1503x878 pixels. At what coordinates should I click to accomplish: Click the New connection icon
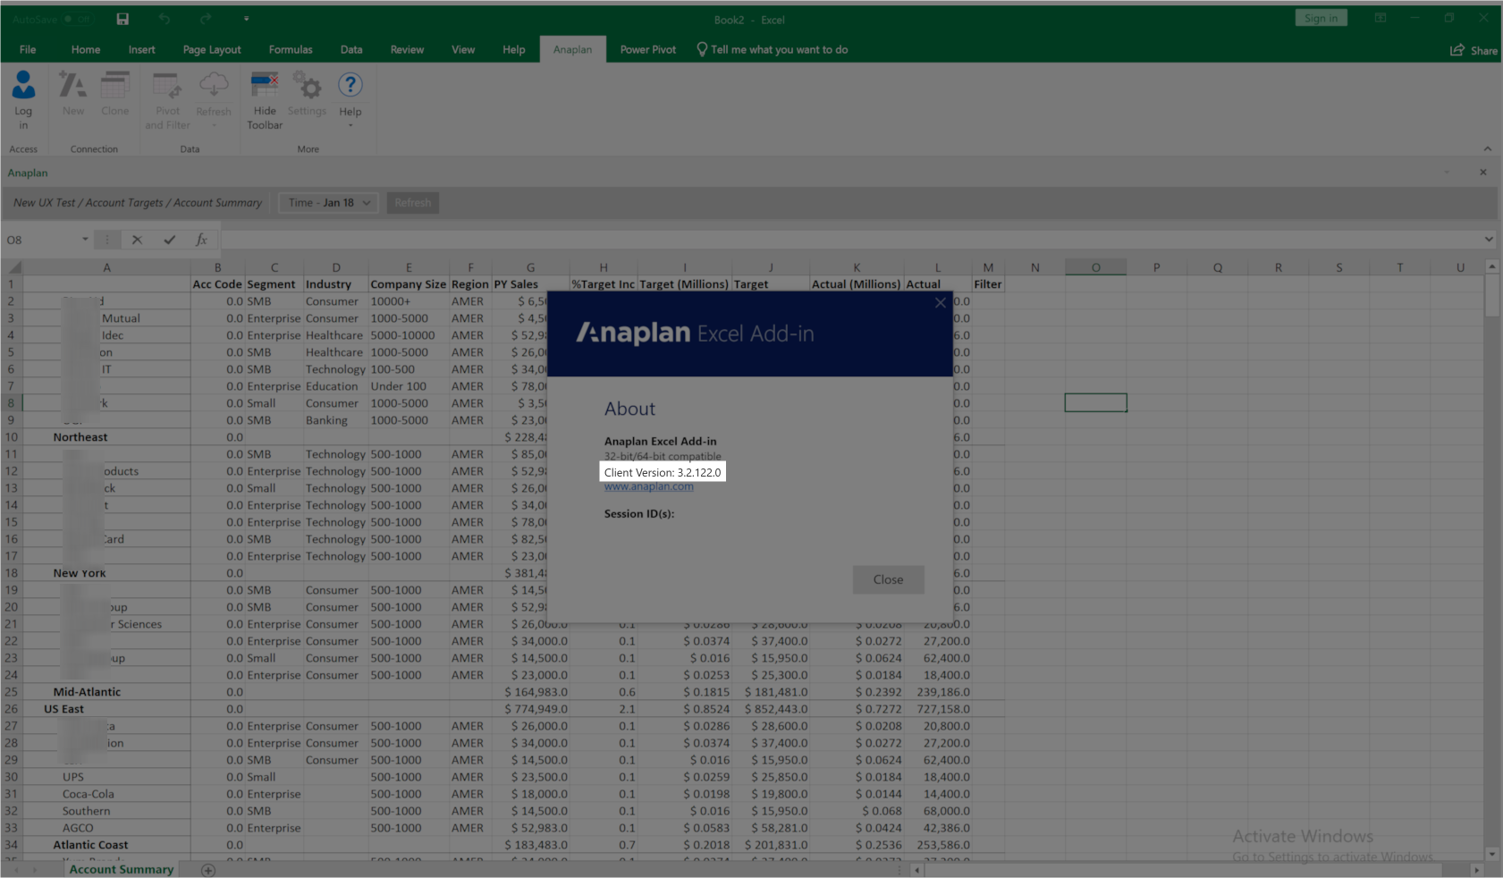[72, 86]
